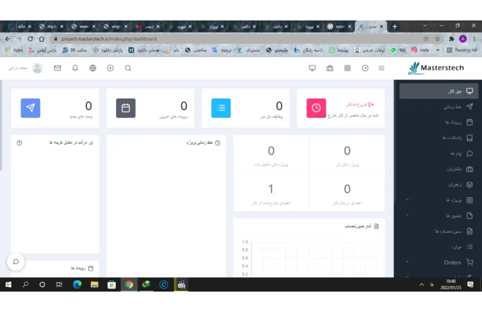This screenshot has width=482, height=312.
Task: Click the briefcase icon in top header
Action: [x=329, y=68]
